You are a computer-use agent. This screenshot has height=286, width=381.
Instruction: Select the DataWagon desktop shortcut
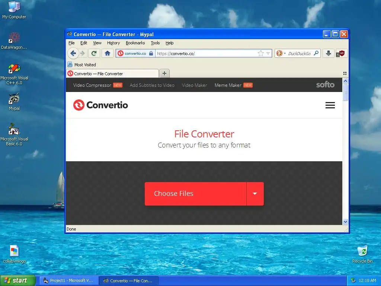pos(14,41)
